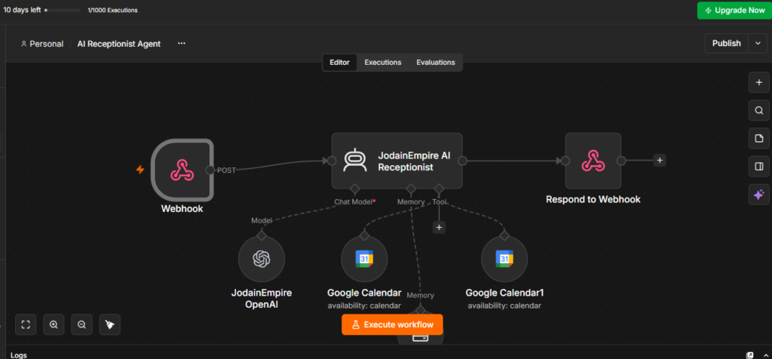Open the Respond to Webhook node
The height and width of the screenshot is (359, 772).
pyautogui.click(x=593, y=161)
